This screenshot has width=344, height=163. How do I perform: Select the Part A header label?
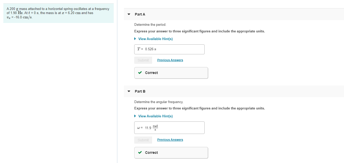(x=140, y=14)
